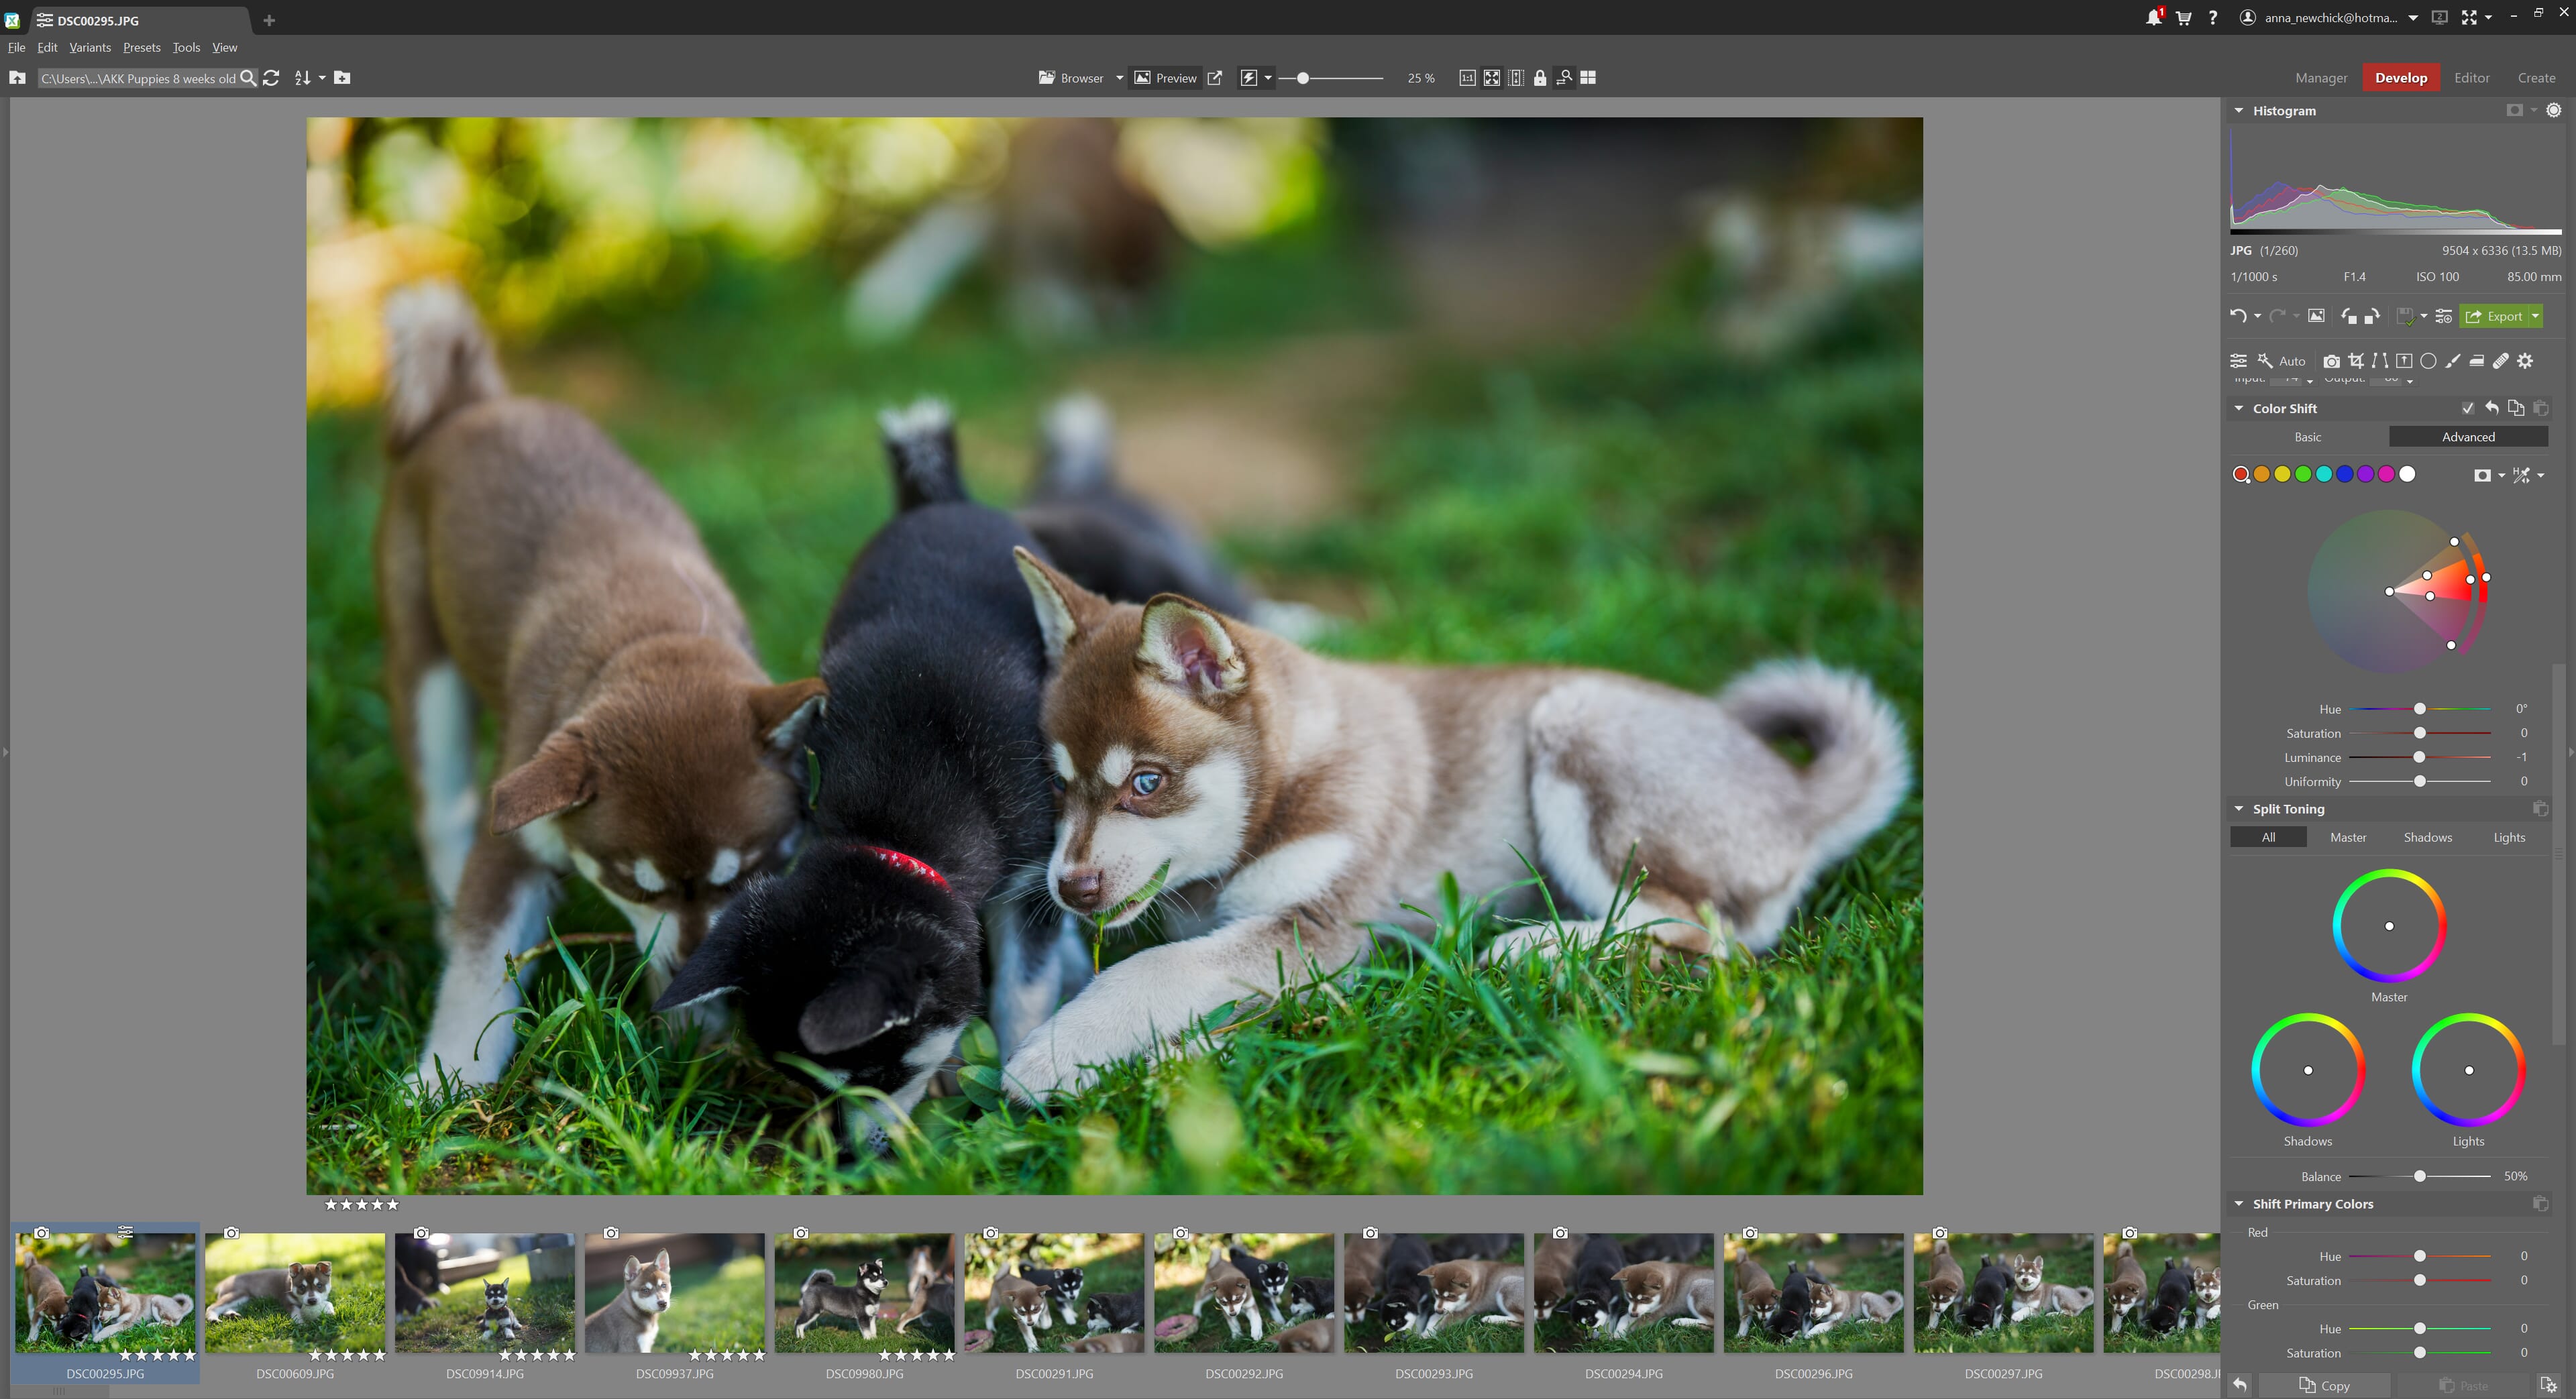Screen dimensions: 2576x1399
Task: Select the Filter Brush tool
Action: tap(2452, 361)
